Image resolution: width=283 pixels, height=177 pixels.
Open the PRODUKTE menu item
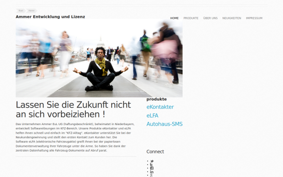(x=191, y=18)
